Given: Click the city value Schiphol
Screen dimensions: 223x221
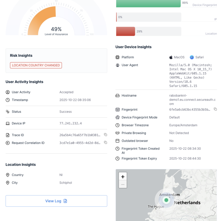Looking at the screenshot, I should (66, 183).
